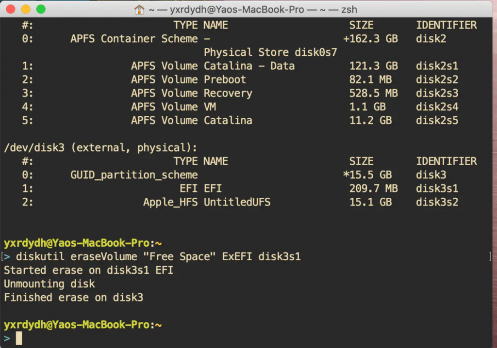This screenshot has height=348, width=497.
Task: Click the 'diskutil eraseVolume' command line
Action: pos(158,256)
